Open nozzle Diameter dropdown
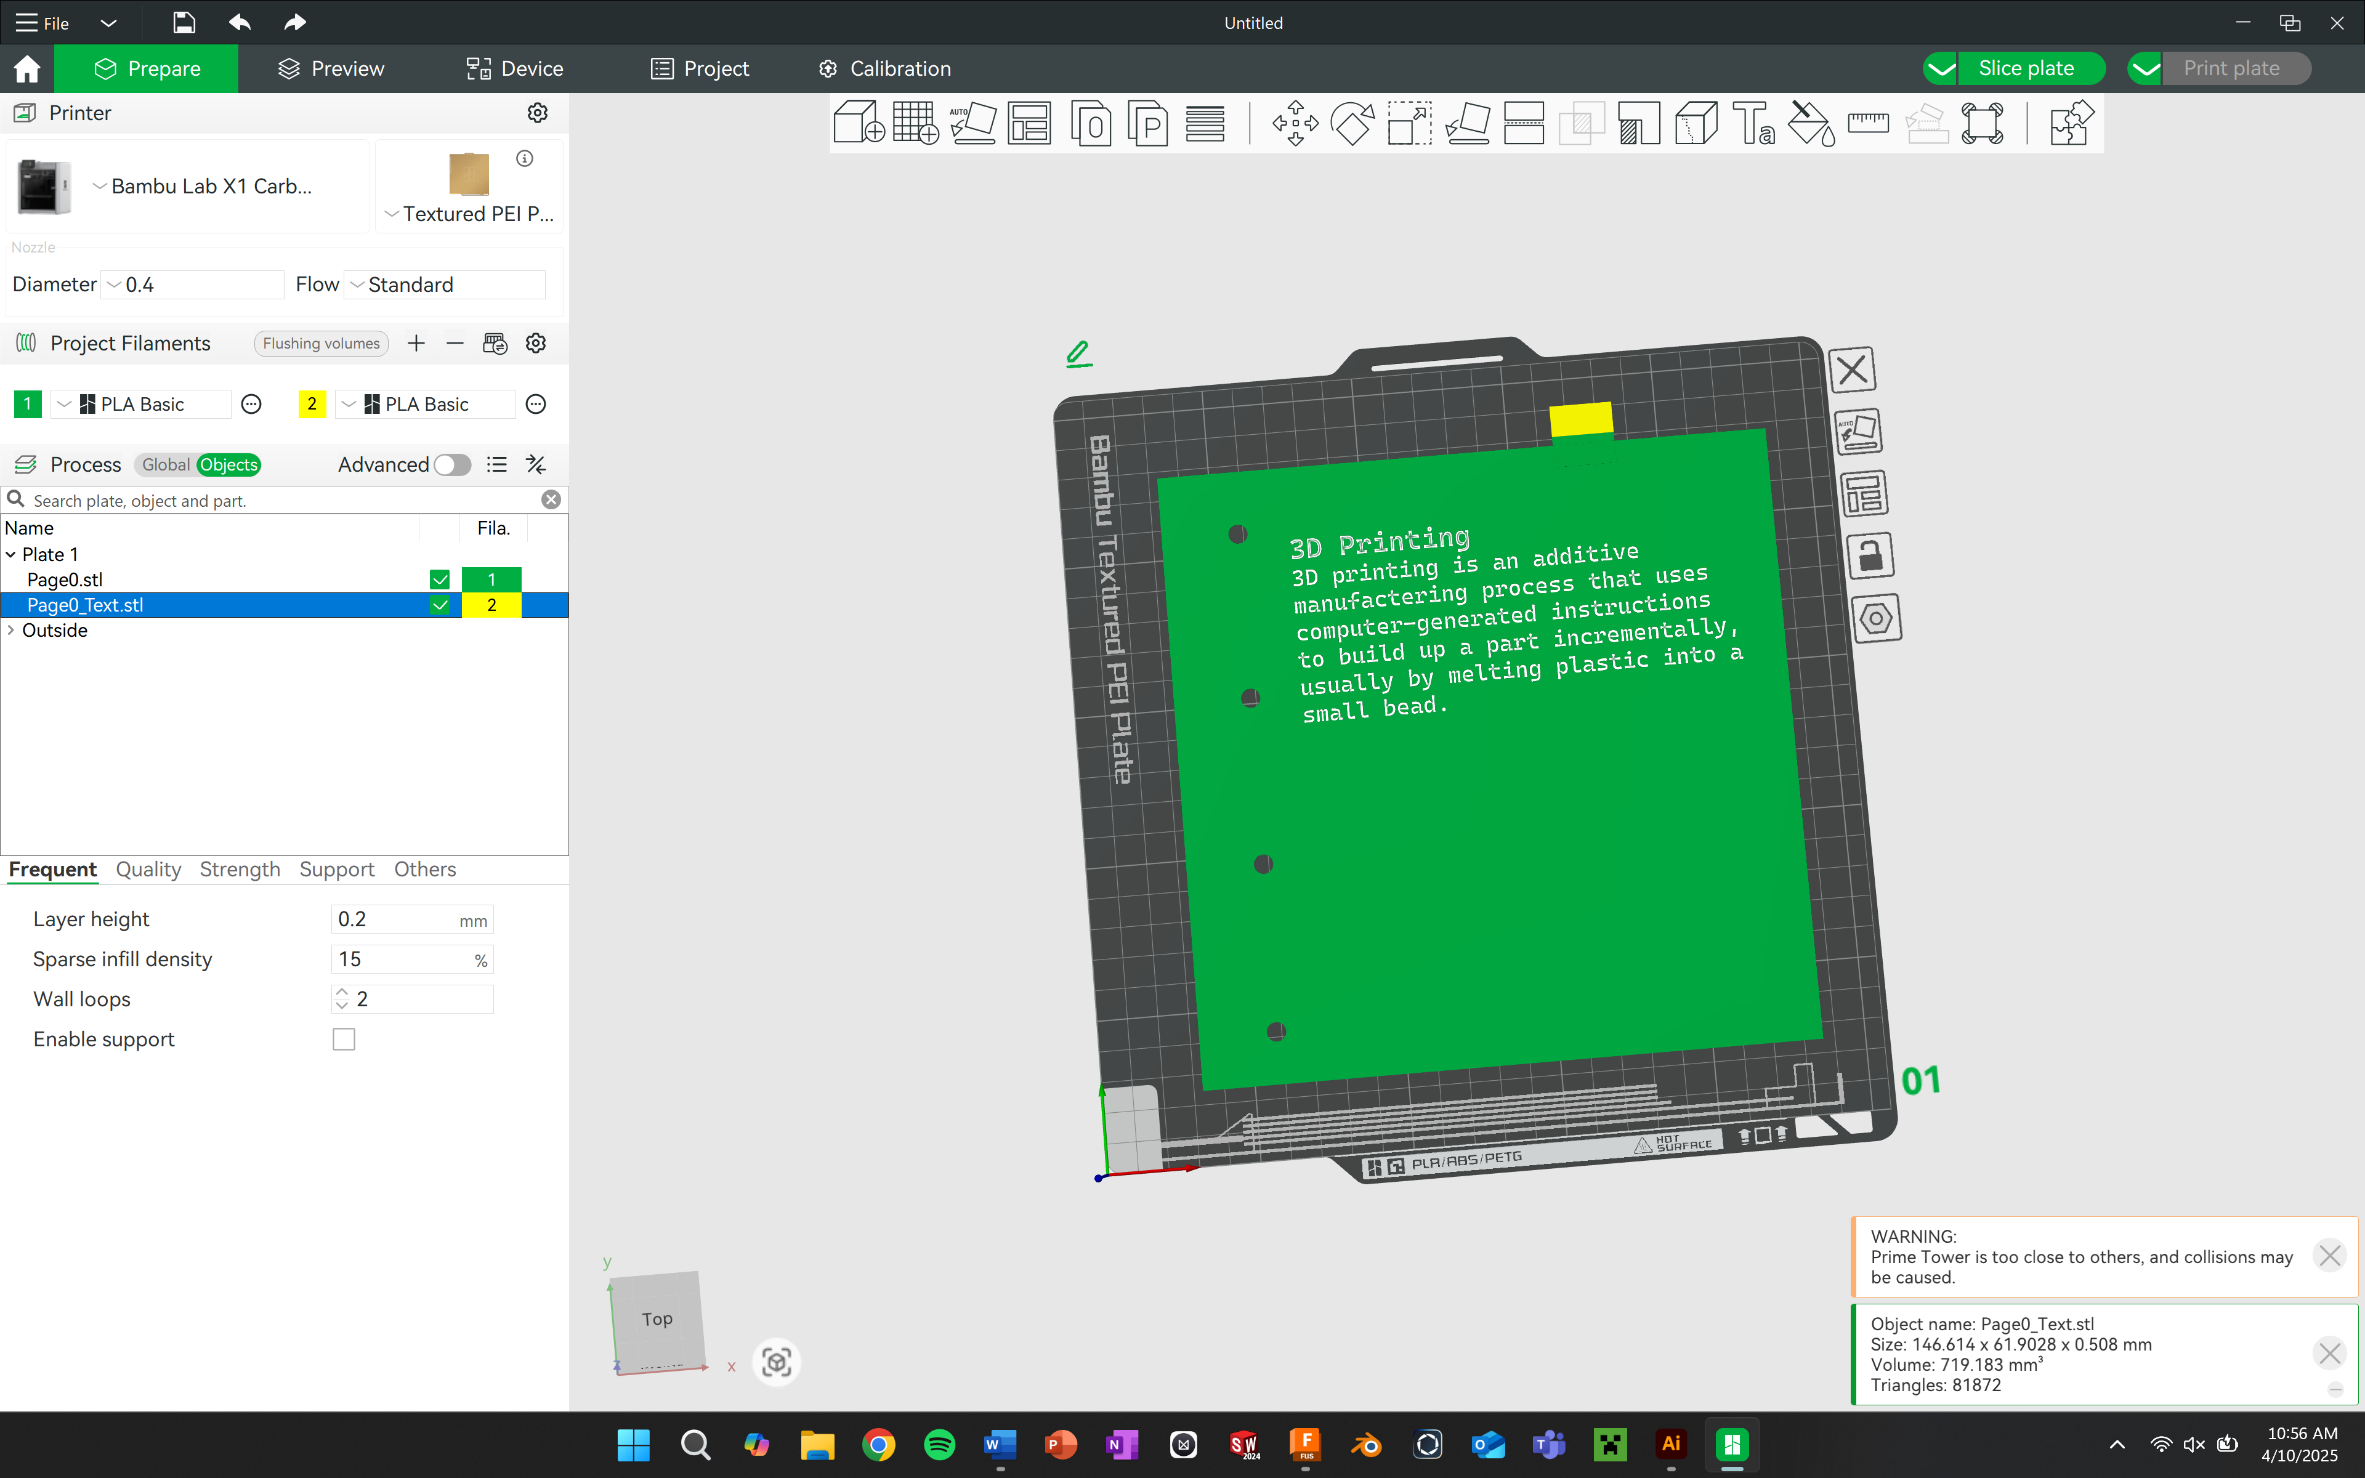The width and height of the screenshot is (2365, 1478). pyautogui.click(x=193, y=285)
